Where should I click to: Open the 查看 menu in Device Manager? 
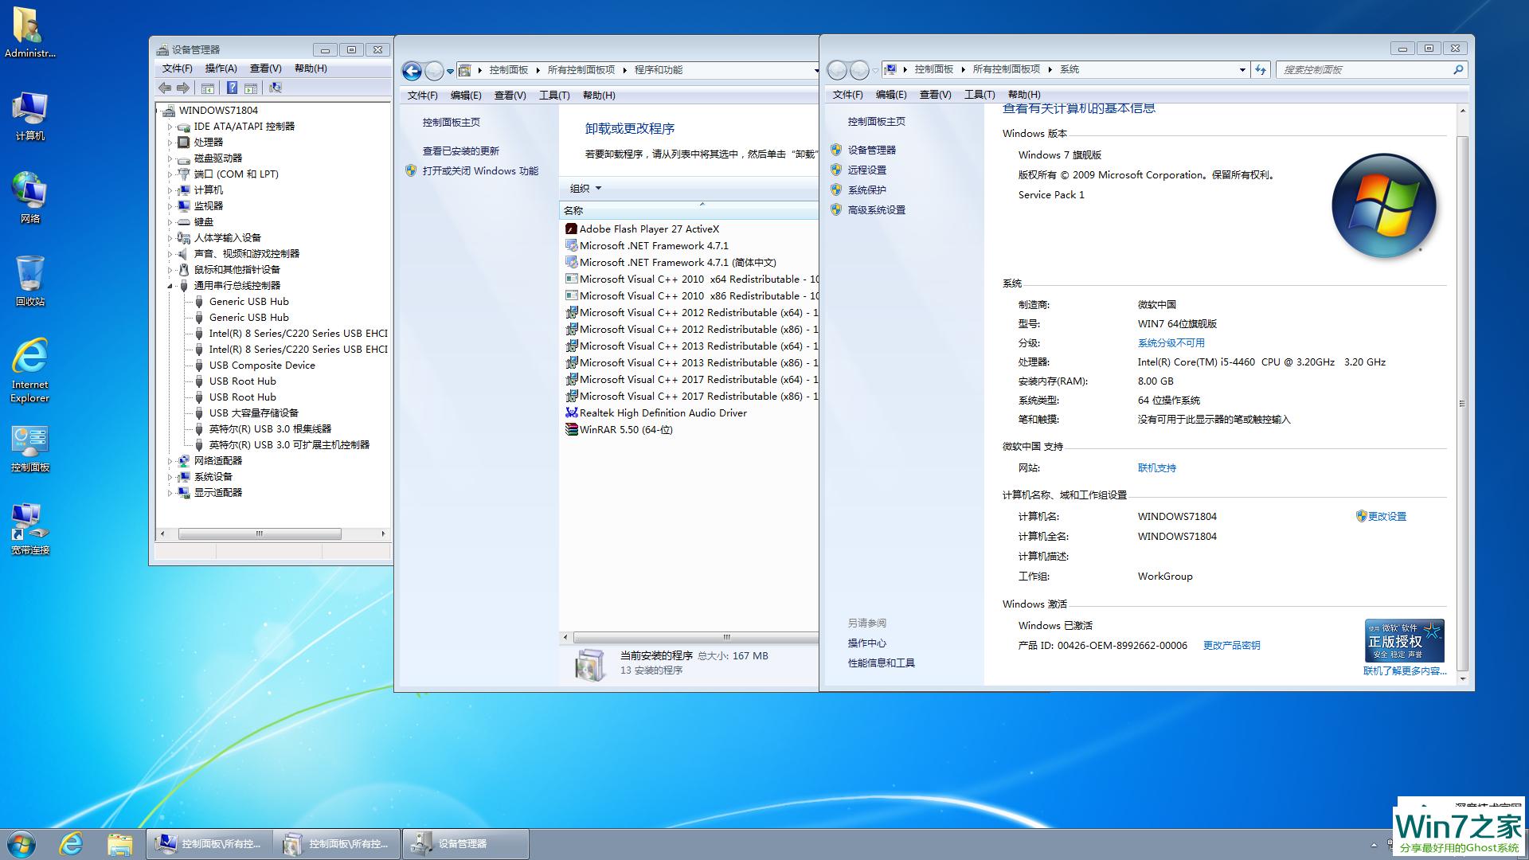coord(264,68)
